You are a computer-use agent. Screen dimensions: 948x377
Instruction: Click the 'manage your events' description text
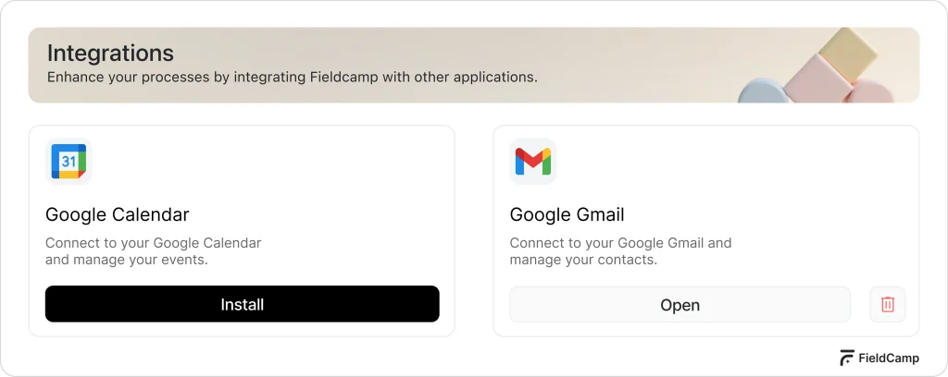pyautogui.click(x=126, y=260)
